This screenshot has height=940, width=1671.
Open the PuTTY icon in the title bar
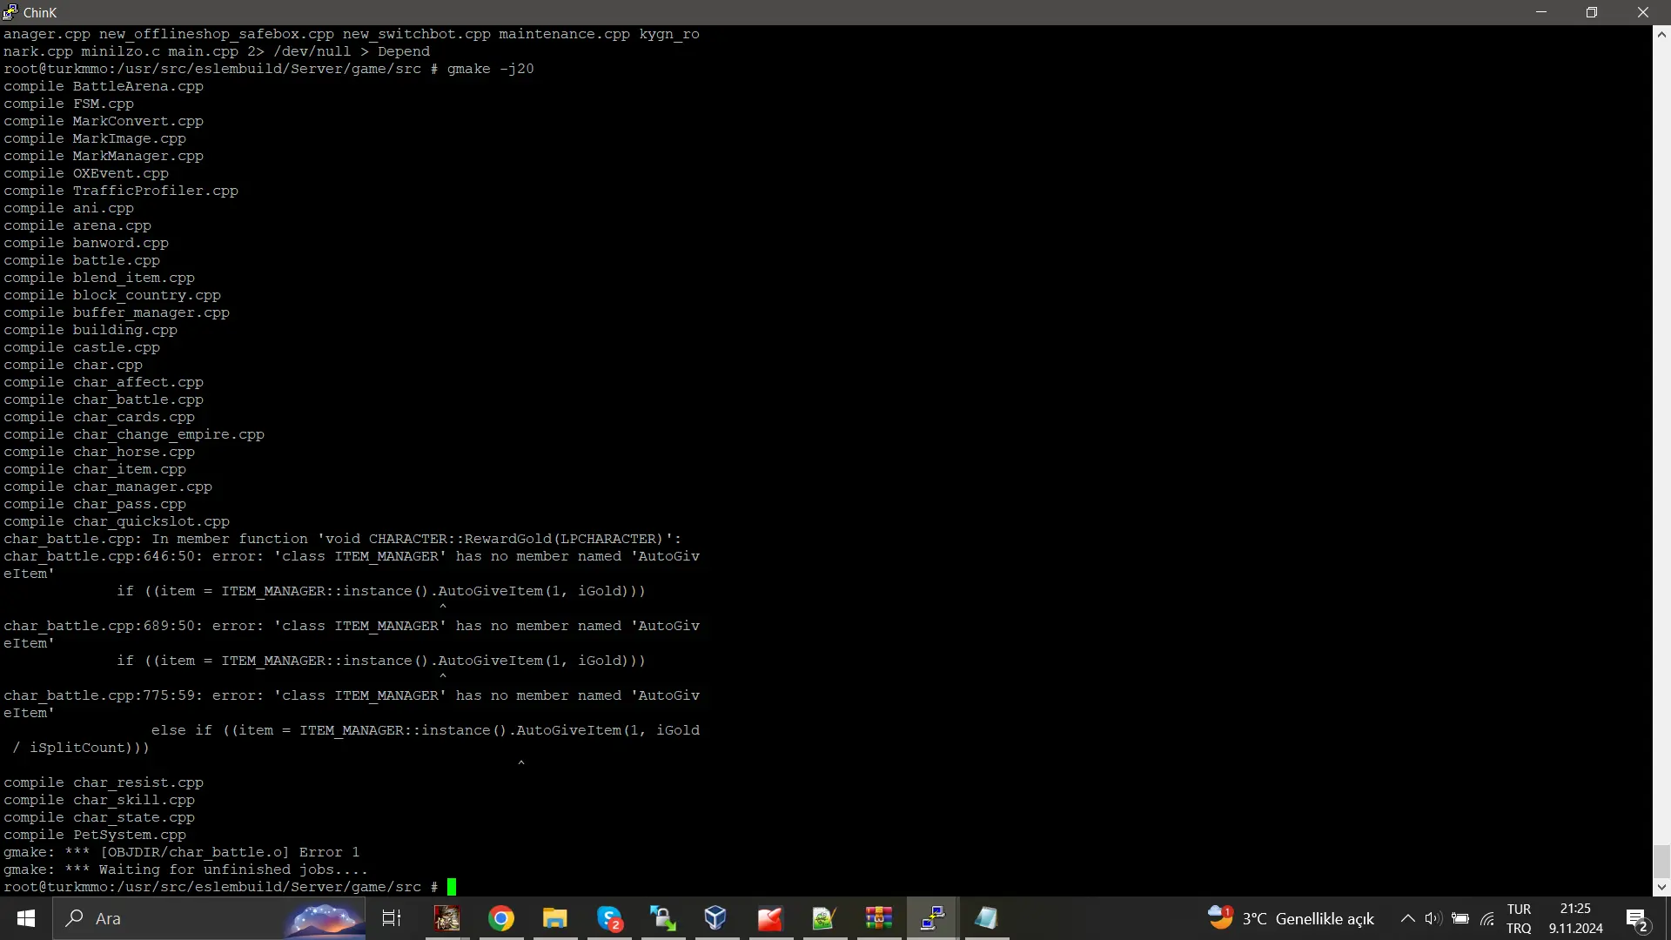[x=10, y=12]
